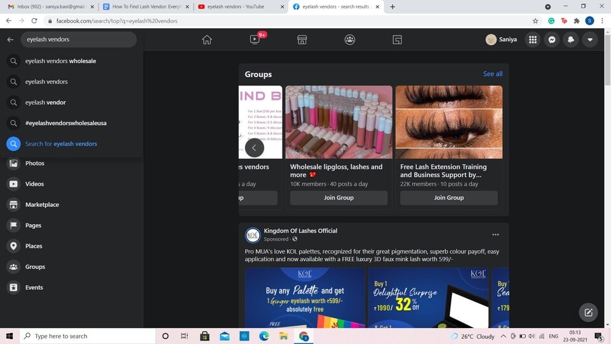Open notifications bell icon
Image resolution: width=611 pixels, height=344 pixels.
(571, 39)
